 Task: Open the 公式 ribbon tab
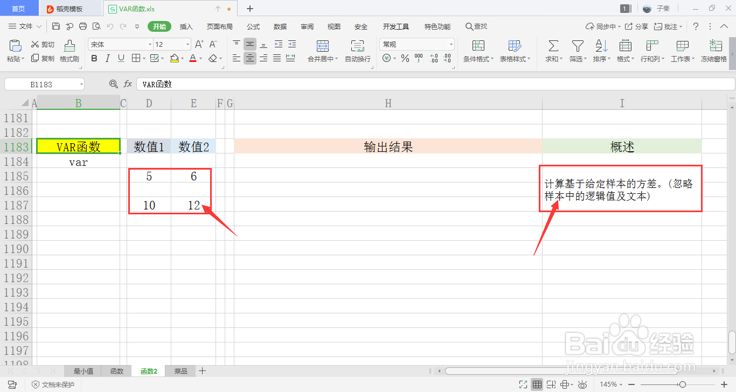pyautogui.click(x=253, y=26)
